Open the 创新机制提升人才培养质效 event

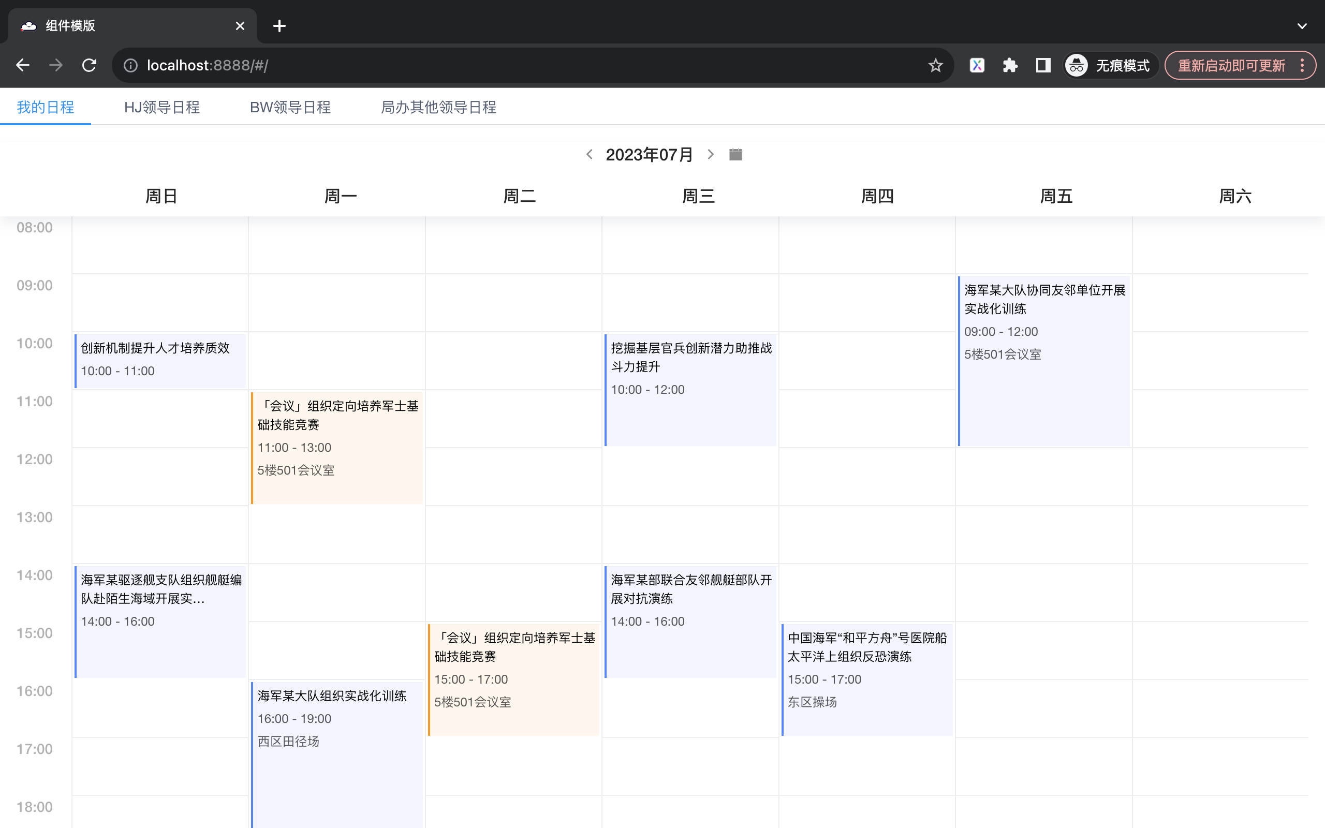tap(160, 360)
